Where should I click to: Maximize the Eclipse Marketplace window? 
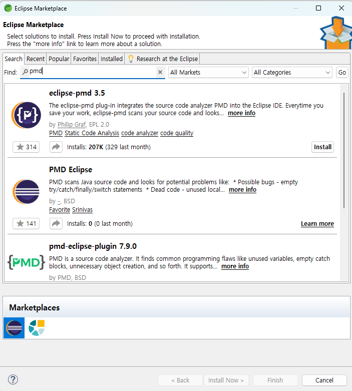[318, 8]
